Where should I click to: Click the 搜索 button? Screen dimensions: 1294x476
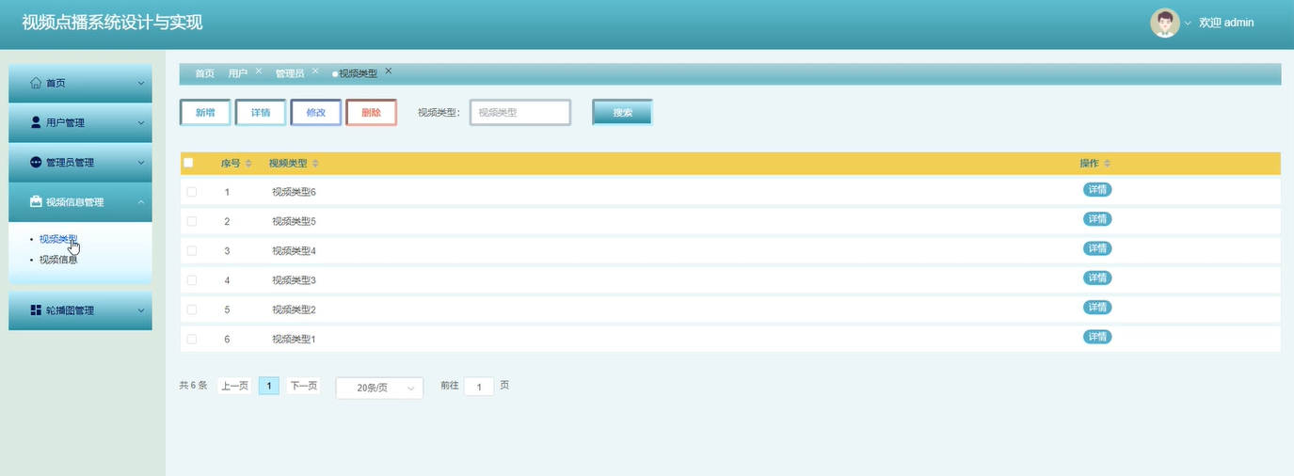(x=622, y=112)
